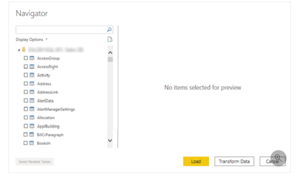The image size is (300, 176).
Task: Click the refresh file icon
Action: pos(110,40)
